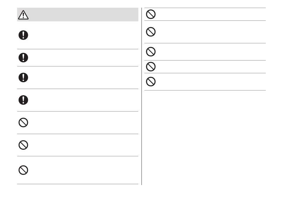This screenshot has height=199, width=283.
Task: Select second prohibition icon in right column
Action: 151,32
